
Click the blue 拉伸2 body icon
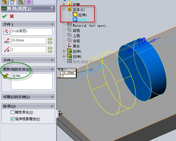[75, 19]
